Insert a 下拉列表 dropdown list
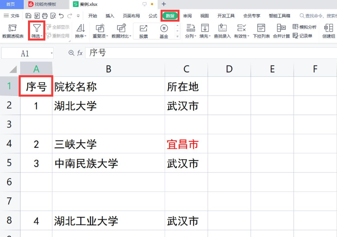 [261, 31]
